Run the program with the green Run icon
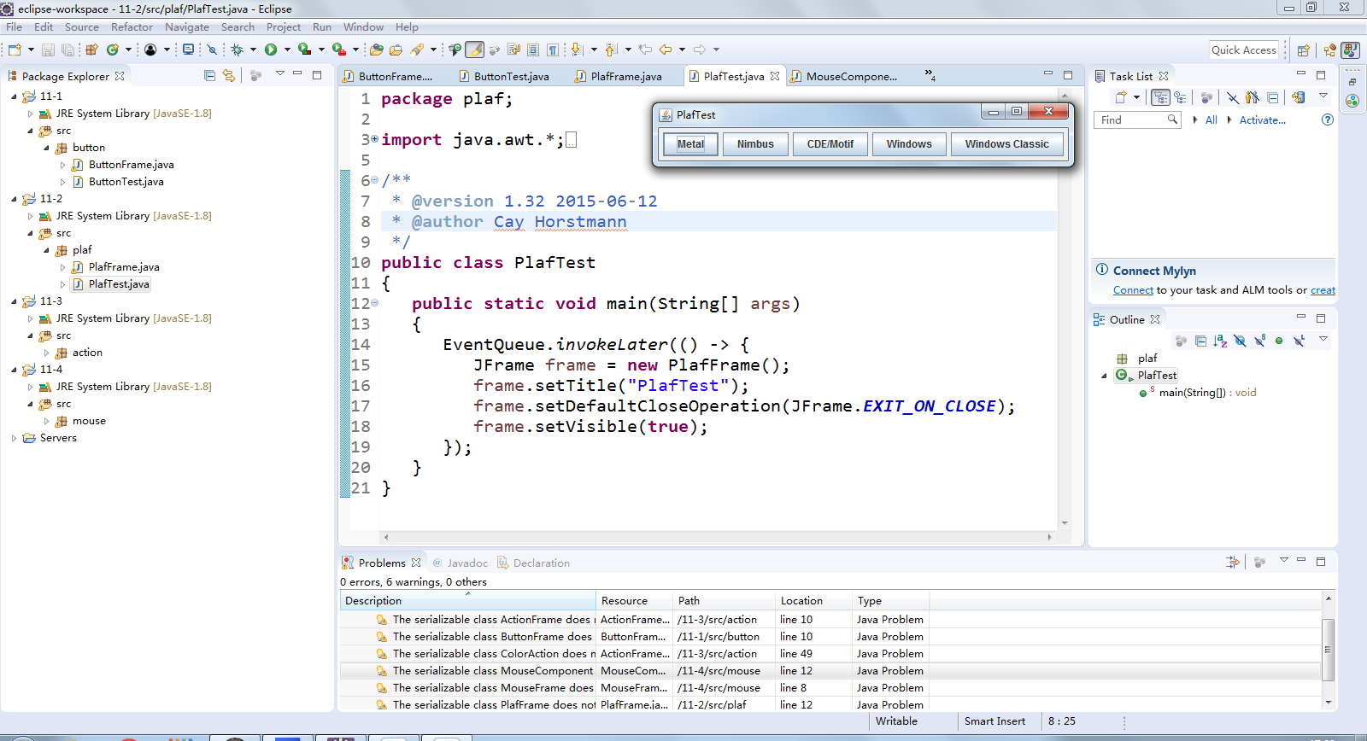 [x=271, y=50]
